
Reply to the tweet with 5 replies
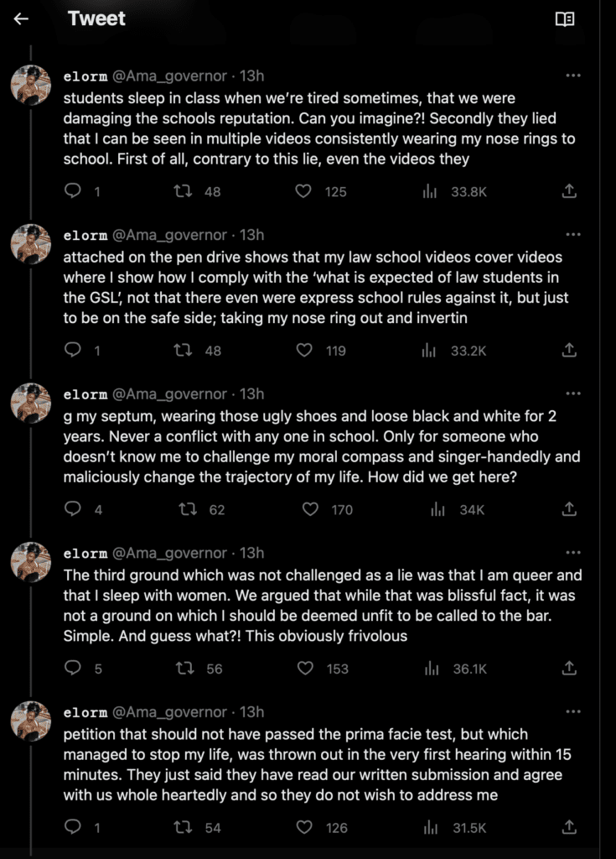click(73, 669)
